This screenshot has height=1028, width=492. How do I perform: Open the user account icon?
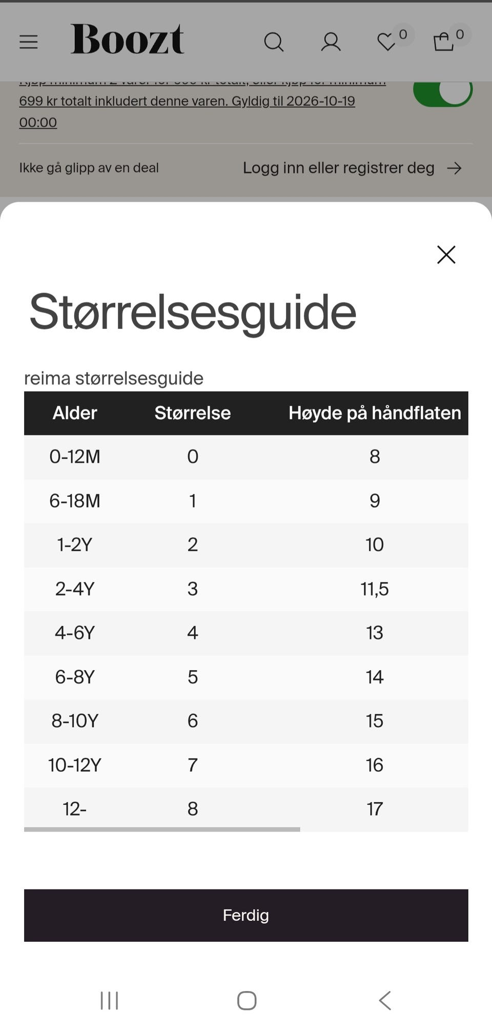[331, 42]
